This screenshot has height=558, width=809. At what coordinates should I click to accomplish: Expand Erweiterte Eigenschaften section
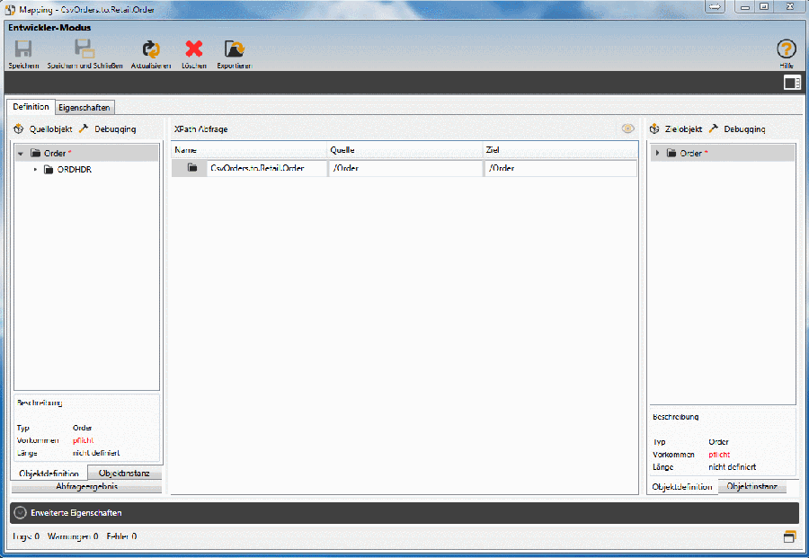pyautogui.click(x=20, y=512)
